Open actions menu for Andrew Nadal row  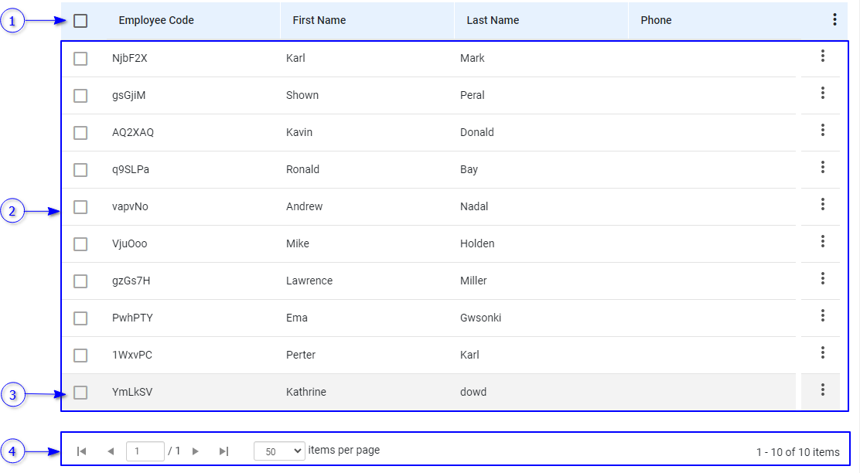click(822, 204)
